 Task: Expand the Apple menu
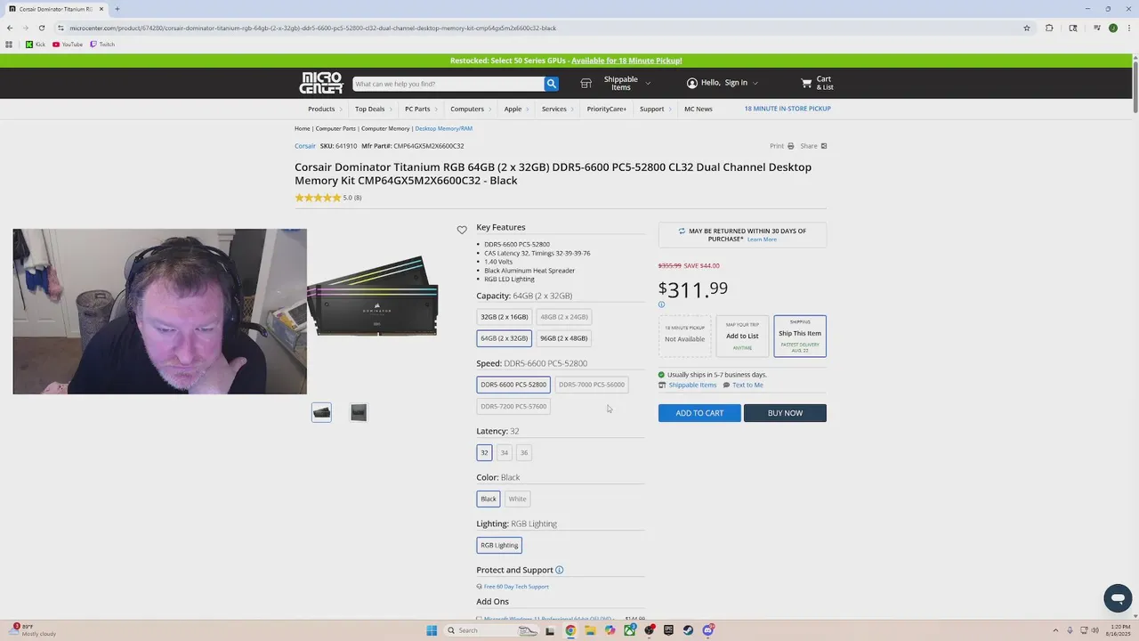[x=516, y=109]
